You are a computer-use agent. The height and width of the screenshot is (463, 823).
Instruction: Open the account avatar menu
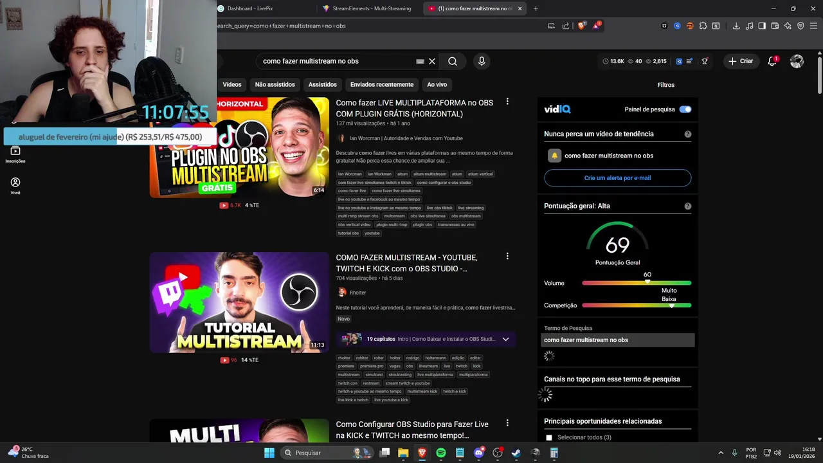pyautogui.click(x=797, y=61)
